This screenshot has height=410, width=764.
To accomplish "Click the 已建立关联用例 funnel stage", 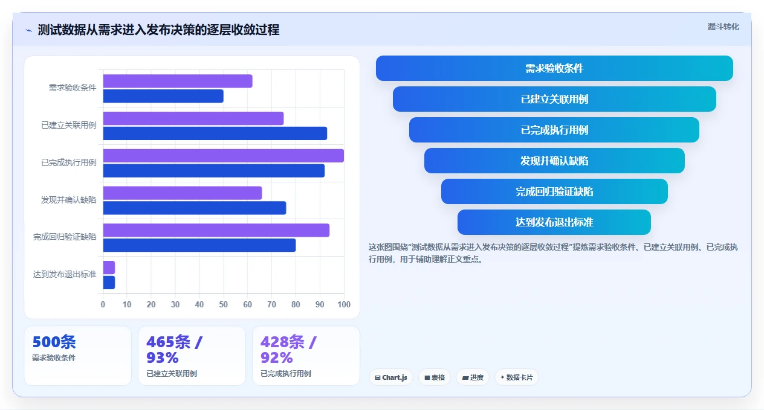I will click(554, 99).
